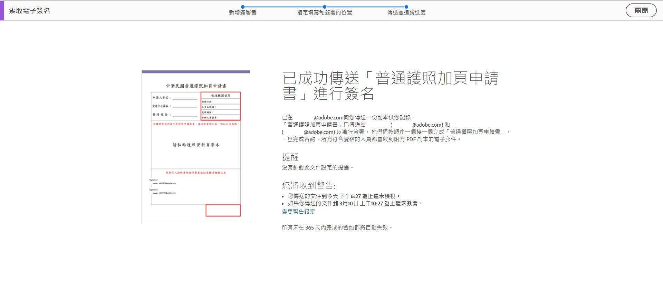Select the 新增簽署者 step
This screenshot has width=663, height=301.
pyautogui.click(x=243, y=12)
